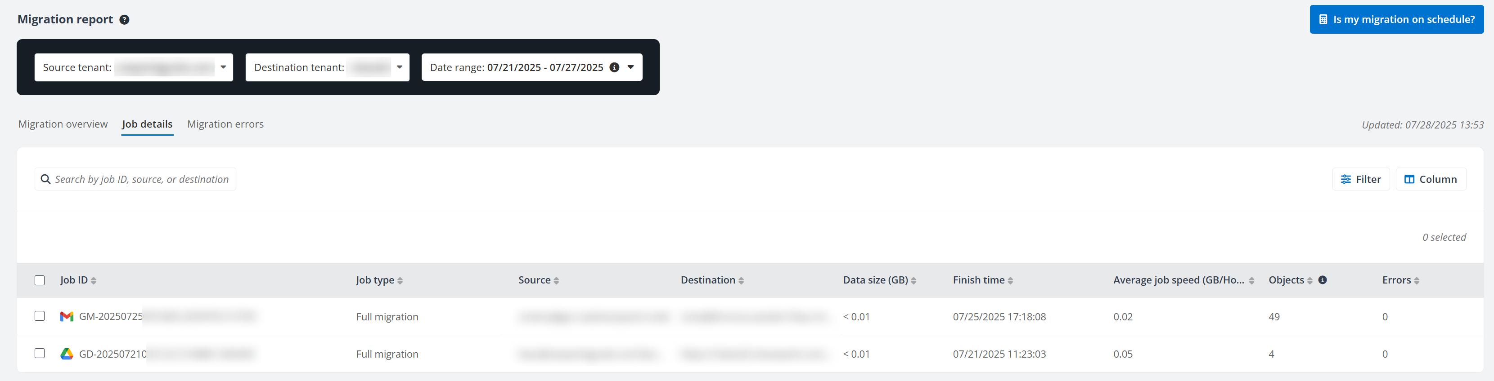Open the Migration errors tab
Viewport: 1494px width, 381px height.
(x=225, y=124)
